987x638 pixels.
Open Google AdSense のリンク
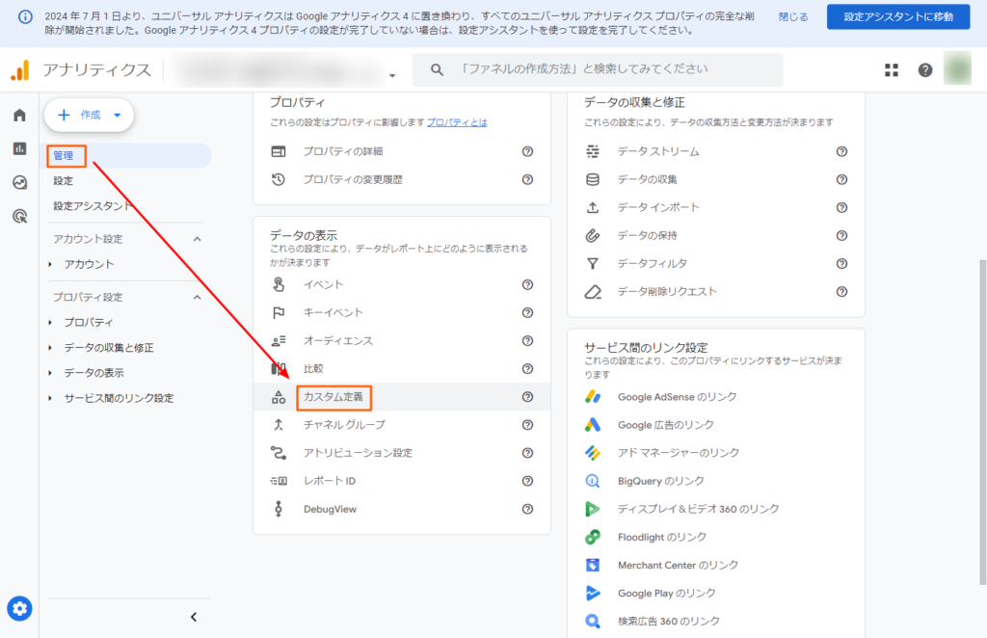(677, 397)
